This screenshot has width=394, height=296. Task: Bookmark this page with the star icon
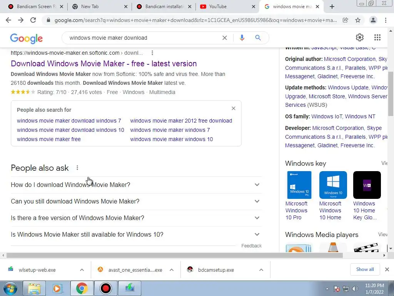point(358,20)
